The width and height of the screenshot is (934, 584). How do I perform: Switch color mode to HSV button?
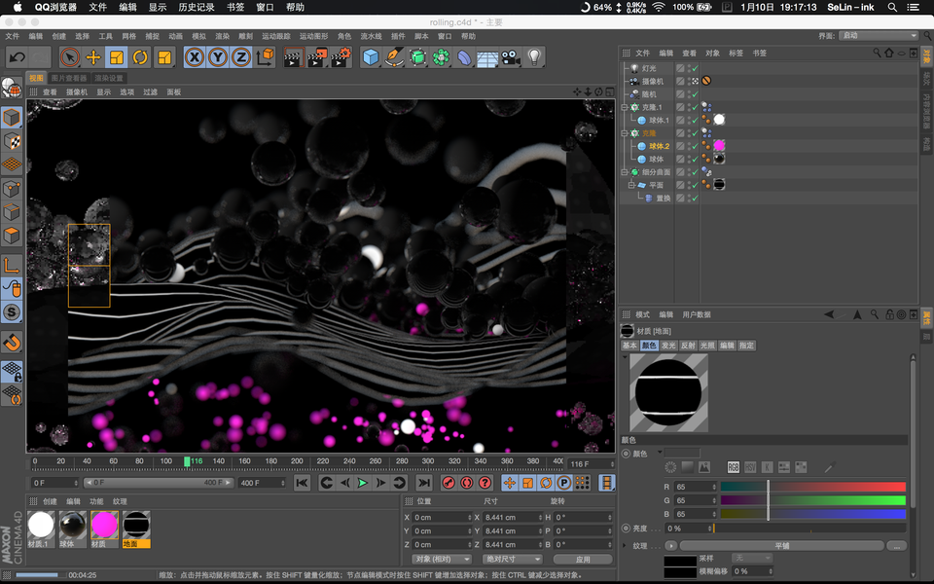750,468
